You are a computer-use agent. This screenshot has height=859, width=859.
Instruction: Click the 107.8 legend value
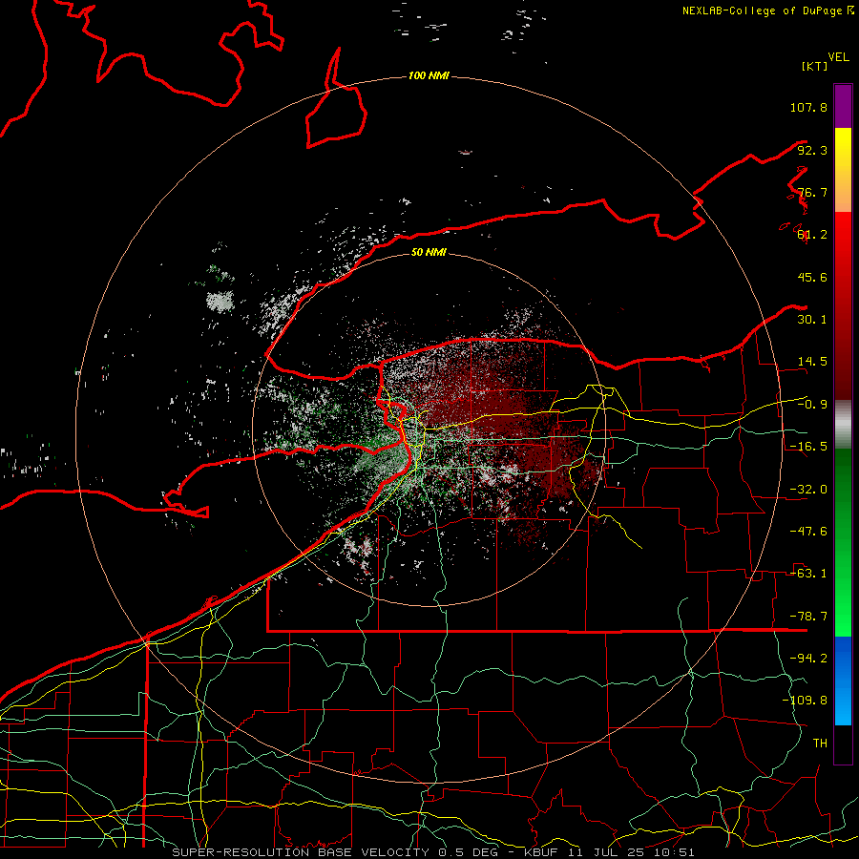808,107
